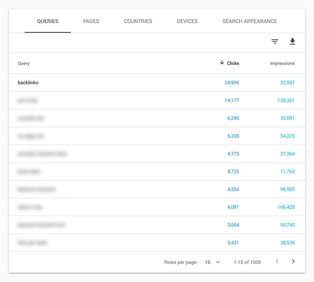The height and width of the screenshot is (282, 314).
Task: Click the 37,364 impressions value
Action: [x=287, y=154]
